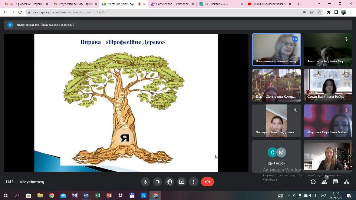Open Word from the taskbar
This screenshot has width=356, height=200.
tap(86, 196)
